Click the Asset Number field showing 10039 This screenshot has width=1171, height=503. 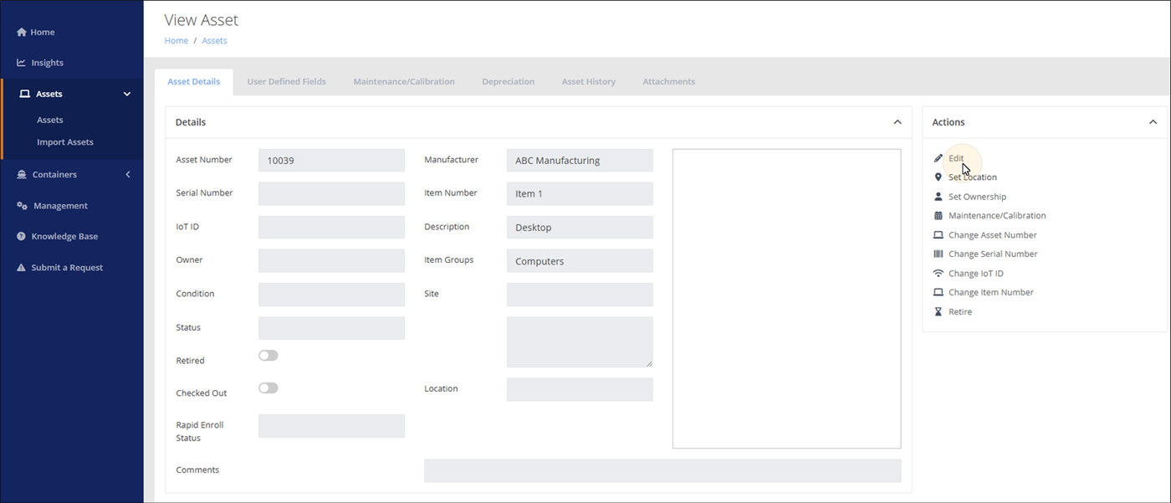[331, 161]
